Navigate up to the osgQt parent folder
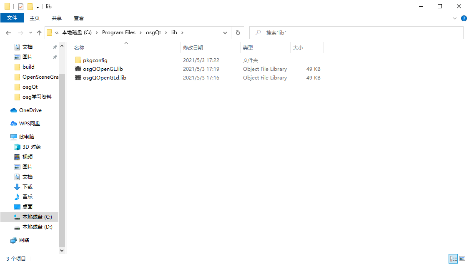This screenshot has height=264, width=469. pos(39,32)
